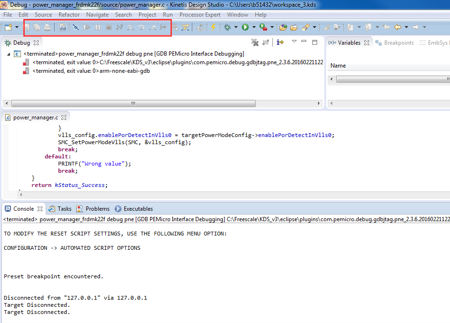The height and width of the screenshot is (323, 450).
Task: Click the Suspend debug button
Action: pos(98,27)
